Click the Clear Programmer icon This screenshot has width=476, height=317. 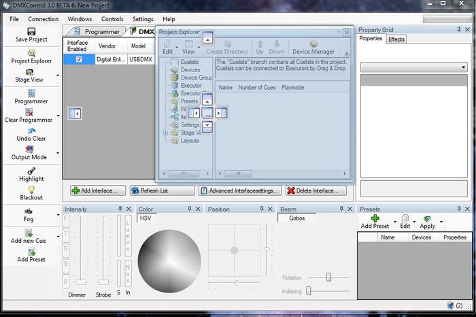[x=29, y=112]
